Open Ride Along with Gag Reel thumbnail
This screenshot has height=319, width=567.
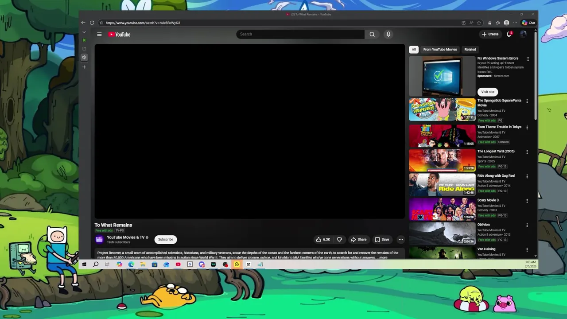tap(442, 184)
